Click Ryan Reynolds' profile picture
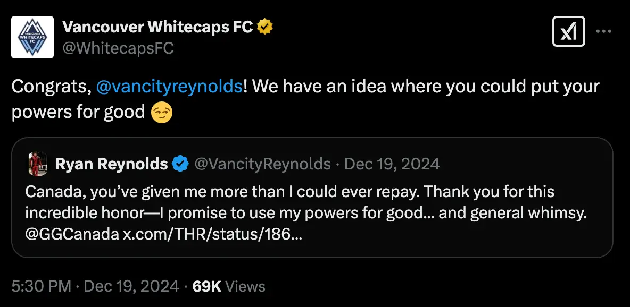The image size is (630, 307). [x=36, y=164]
